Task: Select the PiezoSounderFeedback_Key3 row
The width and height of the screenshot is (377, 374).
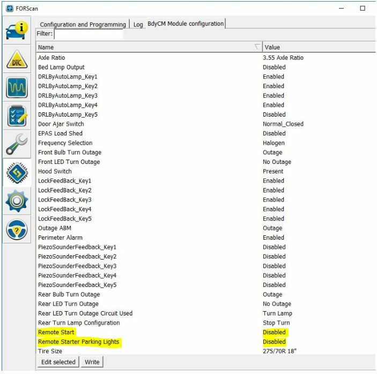Action: pyautogui.click(x=206, y=266)
